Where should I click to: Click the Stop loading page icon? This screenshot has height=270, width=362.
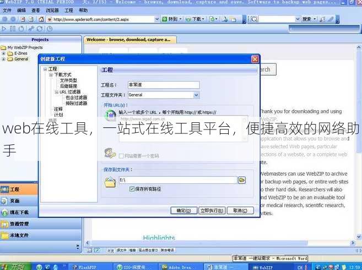pyautogui.click(x=23, y=19)
